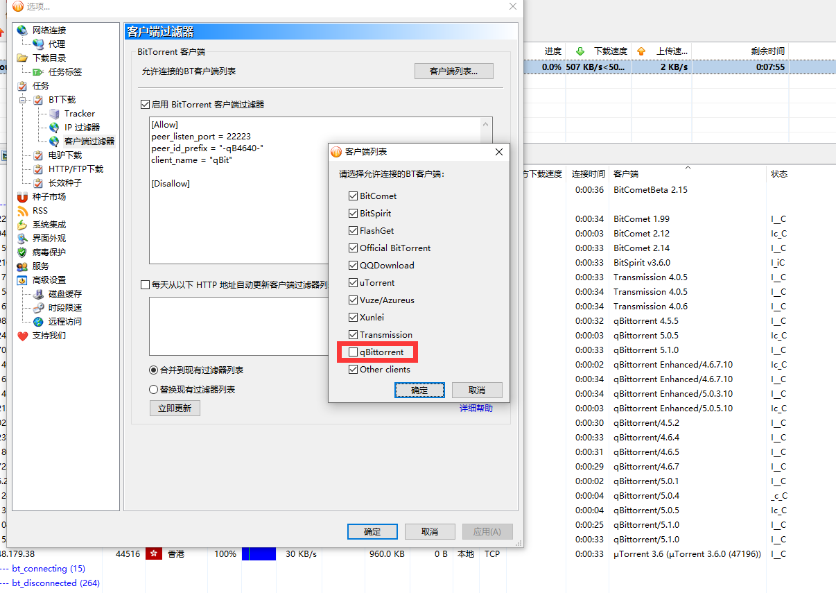Toggle the Xunlei checkbox
Image resolution: width=836 pixels, height=593 pixels.
pos(354,318)
